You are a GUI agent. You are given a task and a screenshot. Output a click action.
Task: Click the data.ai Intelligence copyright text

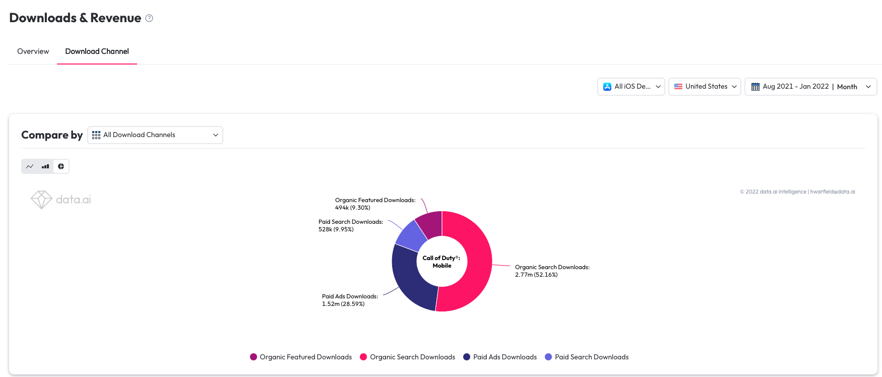click(x=797, y=192)
